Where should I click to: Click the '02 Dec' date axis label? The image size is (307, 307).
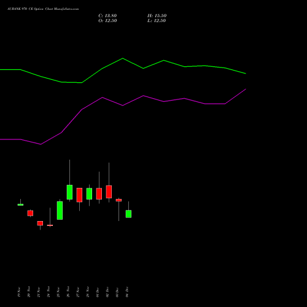[x=107, y=292]
